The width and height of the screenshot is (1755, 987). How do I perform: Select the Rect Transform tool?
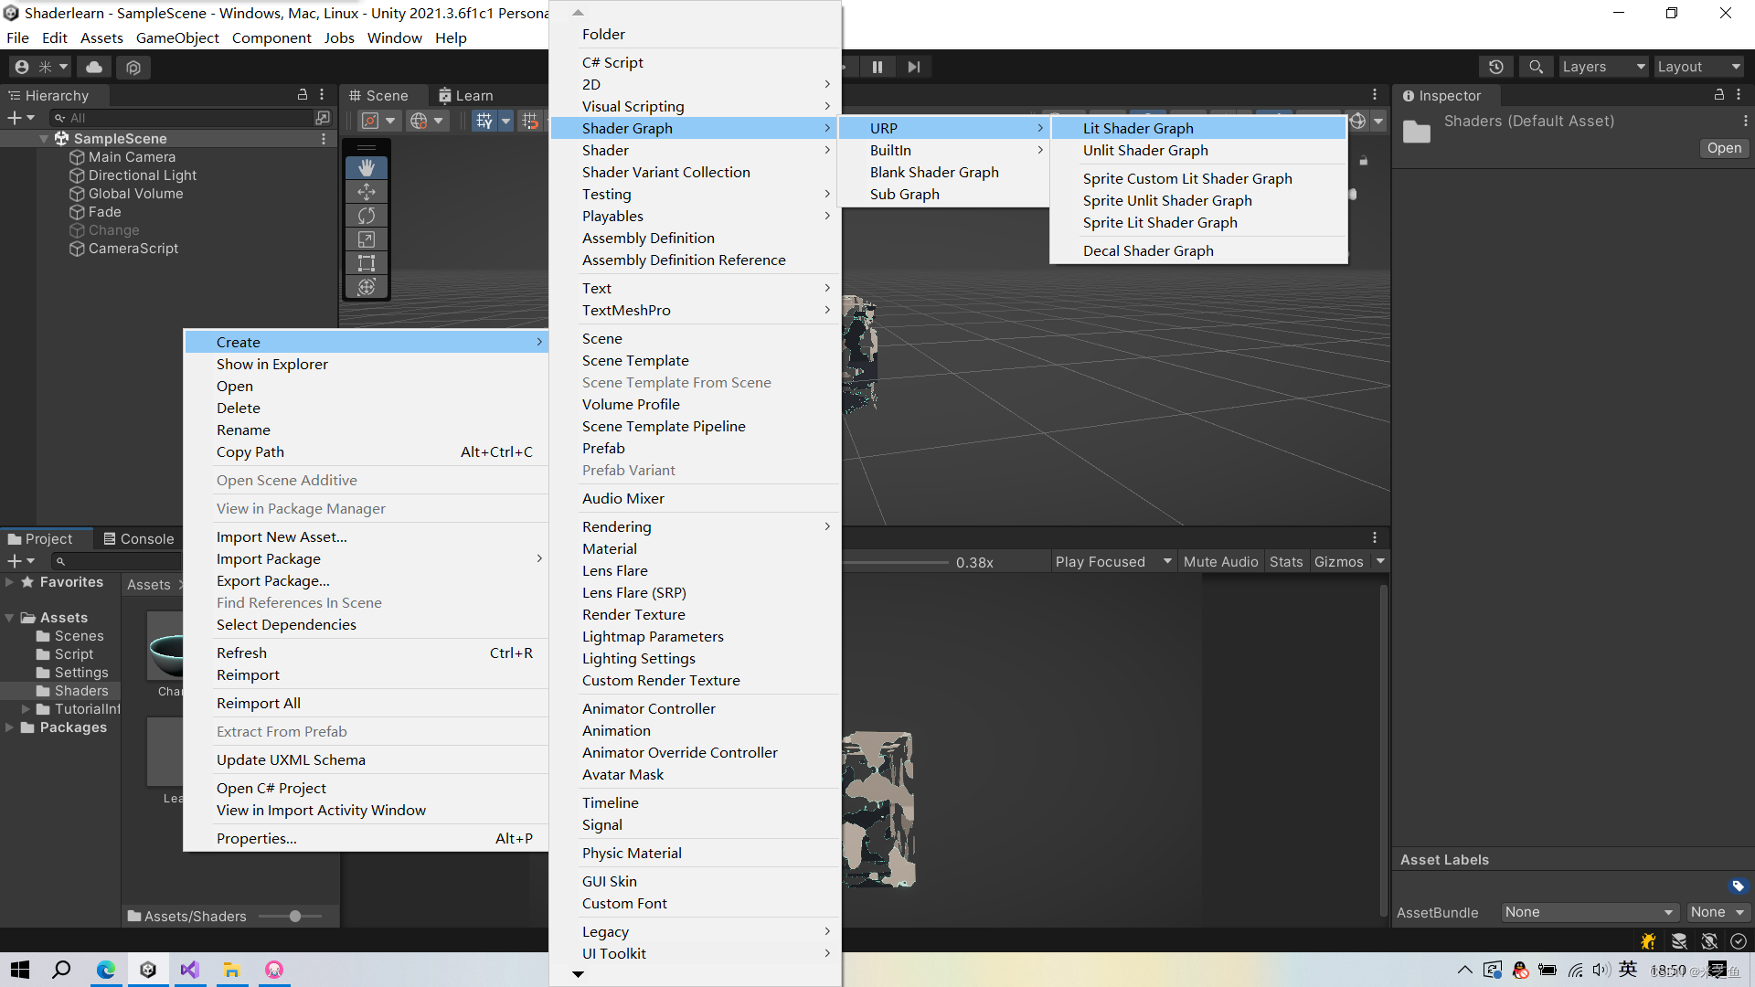366,263
